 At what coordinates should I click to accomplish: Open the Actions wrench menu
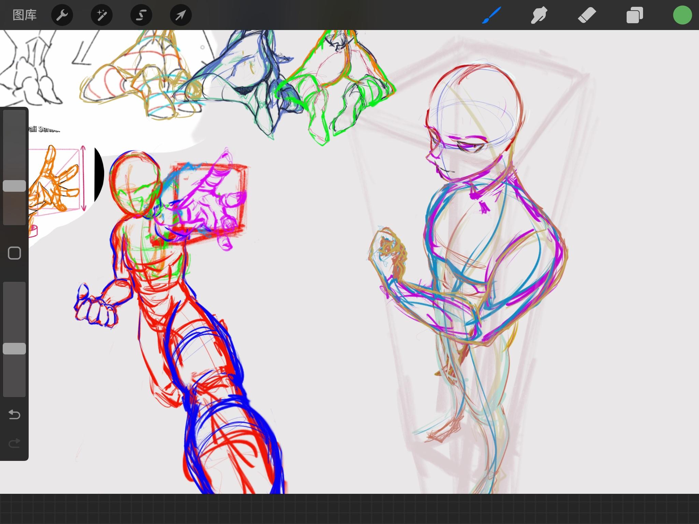click(x=62, y=15)
